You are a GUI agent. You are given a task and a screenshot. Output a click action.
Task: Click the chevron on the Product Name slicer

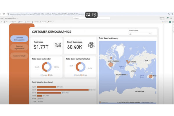(150, 34)
